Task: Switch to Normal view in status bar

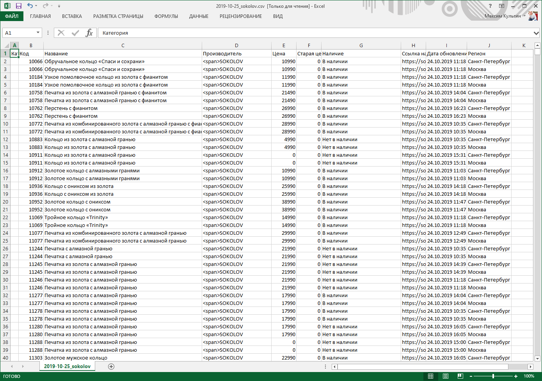Action: click(430, 376)
